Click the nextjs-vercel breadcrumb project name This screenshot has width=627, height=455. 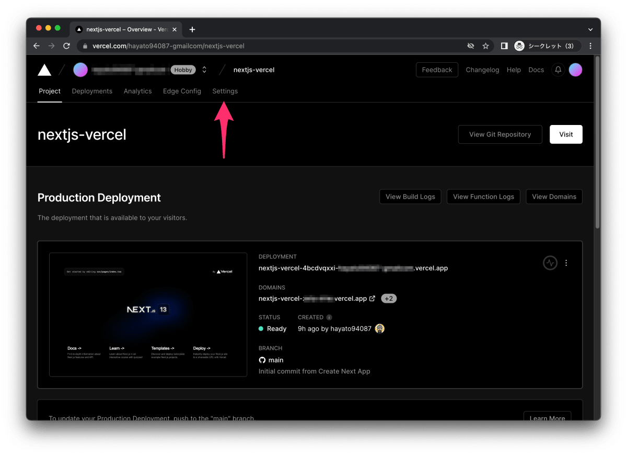[254, 70]
